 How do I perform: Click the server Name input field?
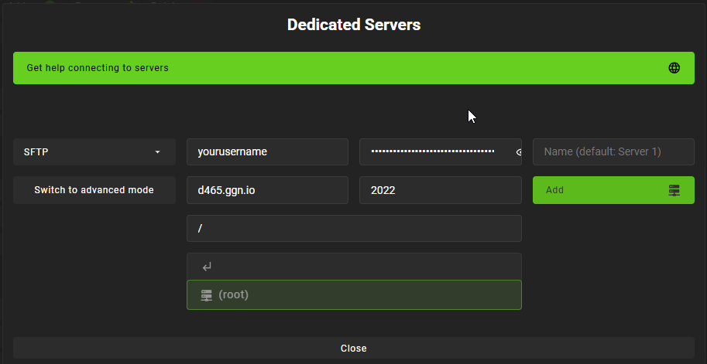613,152
